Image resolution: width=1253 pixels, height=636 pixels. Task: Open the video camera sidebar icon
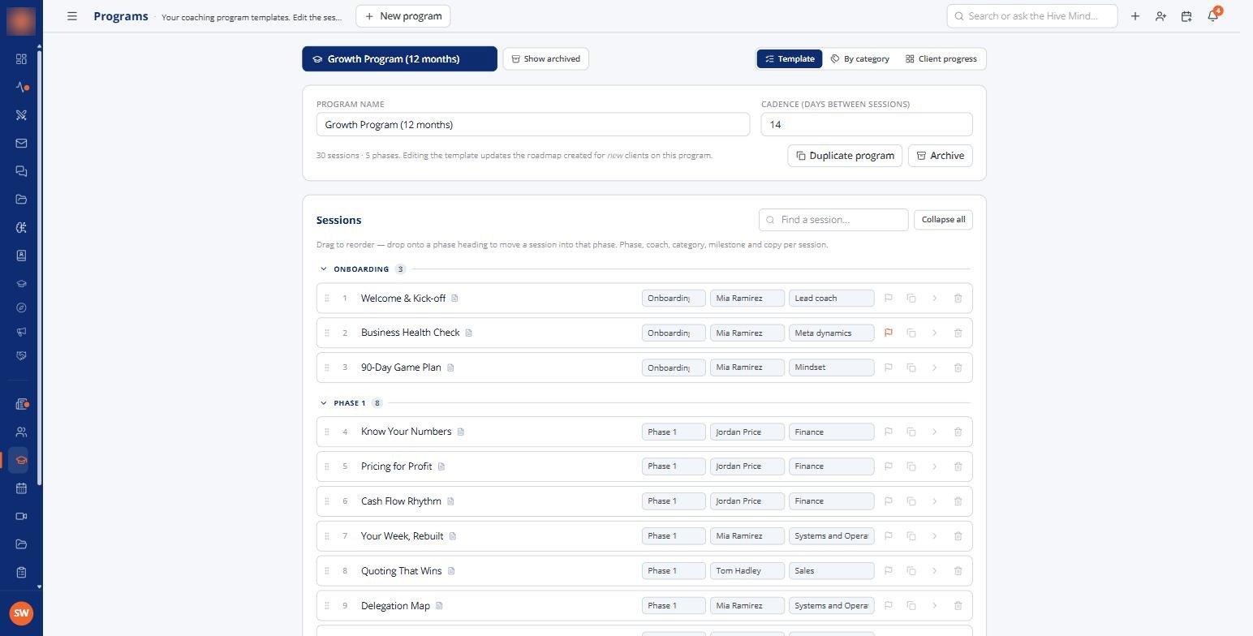[x=21, y=517]
